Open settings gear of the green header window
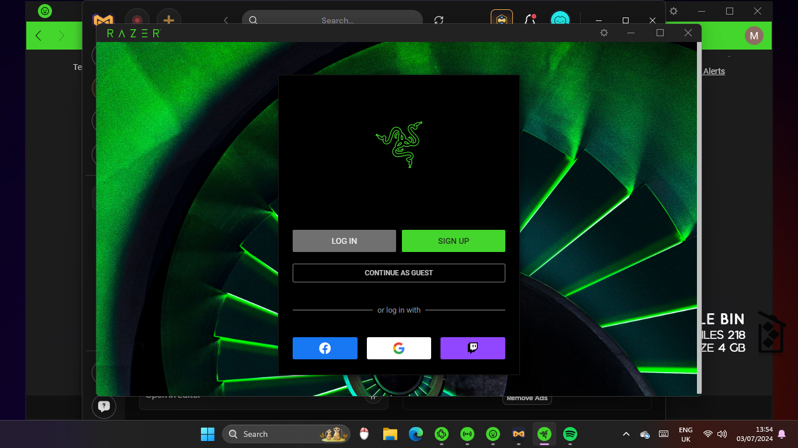The width and height of the screenshot is (798, 448). coord(674,11)
